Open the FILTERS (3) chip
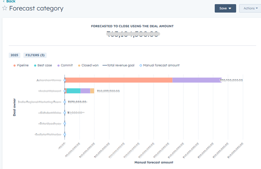 click(x=35, y=55)
